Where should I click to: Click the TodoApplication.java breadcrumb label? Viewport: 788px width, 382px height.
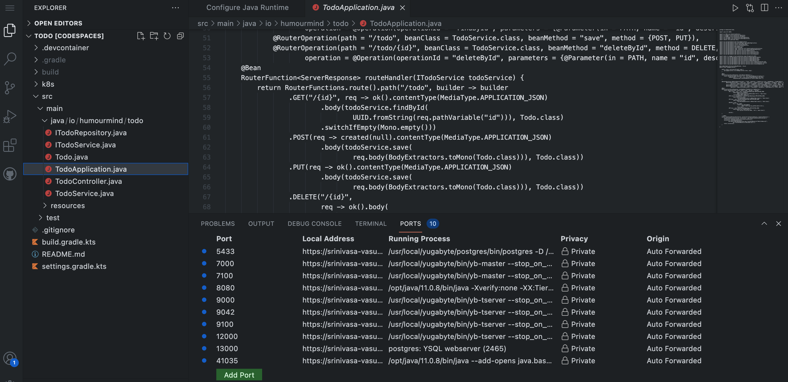(x=405, y=24)
